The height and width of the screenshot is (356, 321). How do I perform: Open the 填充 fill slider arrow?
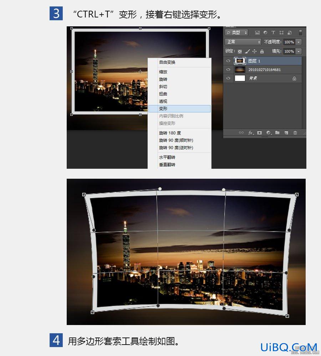point(299,51)
